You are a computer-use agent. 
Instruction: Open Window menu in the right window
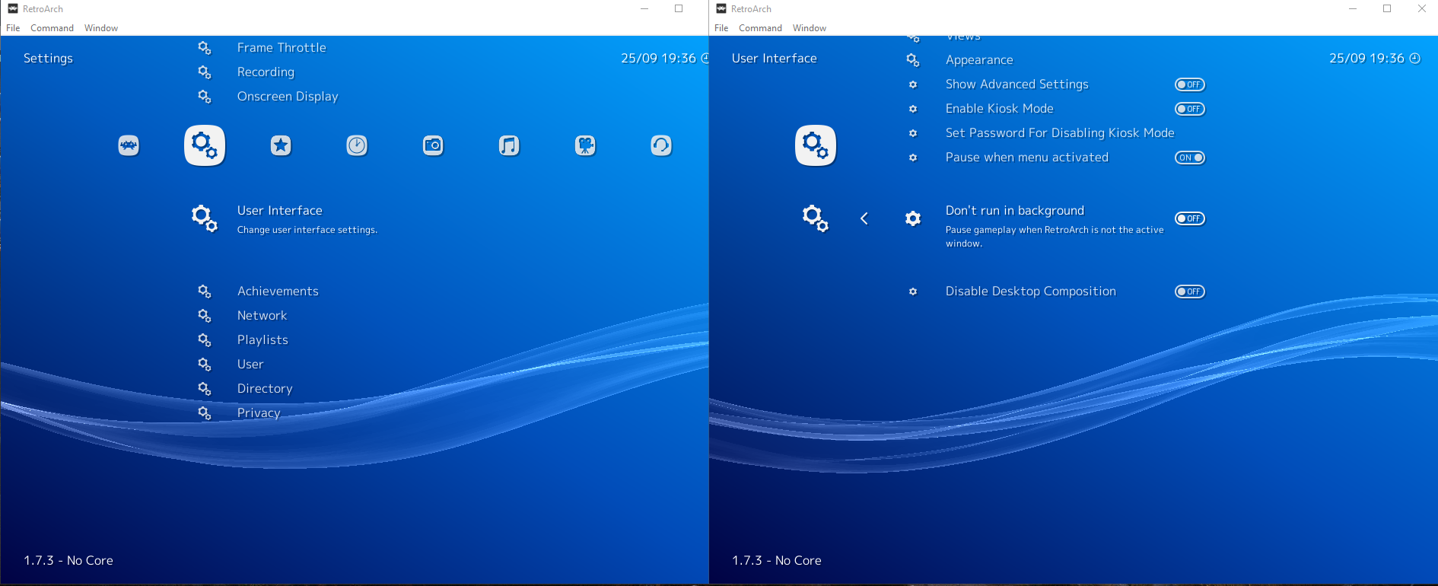tap(809, 28)
